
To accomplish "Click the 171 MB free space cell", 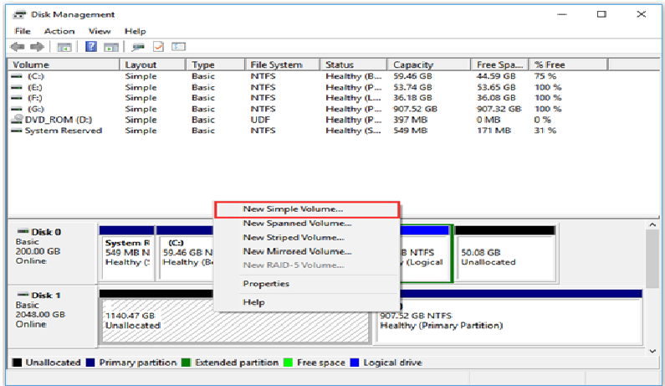I will (494, 131).
